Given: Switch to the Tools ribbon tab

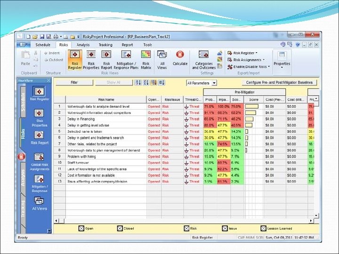Looking at the screenshot, I should click(x=147, y=45).
